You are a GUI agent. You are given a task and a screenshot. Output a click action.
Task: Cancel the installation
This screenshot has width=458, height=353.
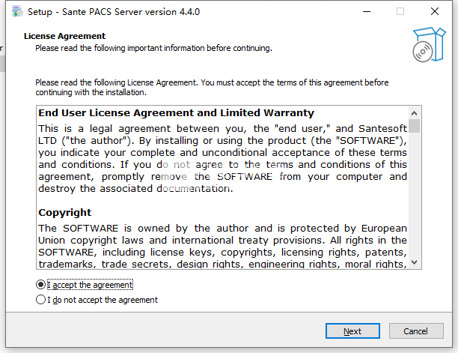tap(415, 331)
